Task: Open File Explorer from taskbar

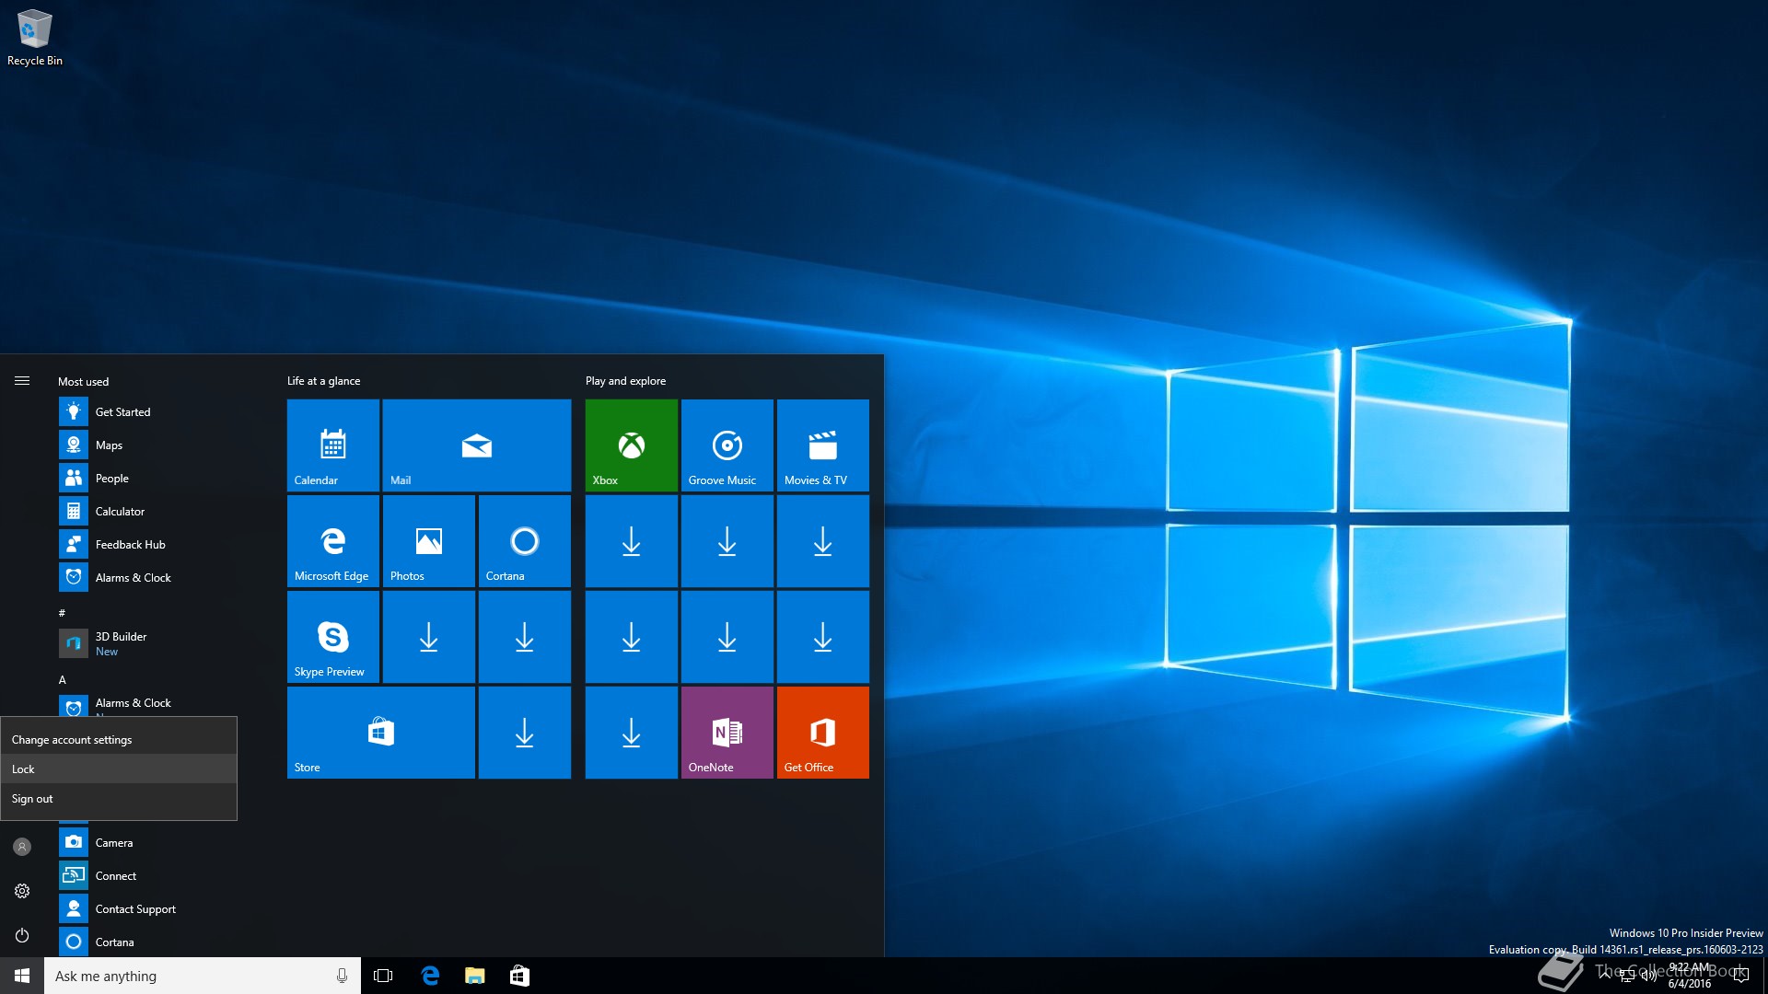Action: click(x=474, y=976)
